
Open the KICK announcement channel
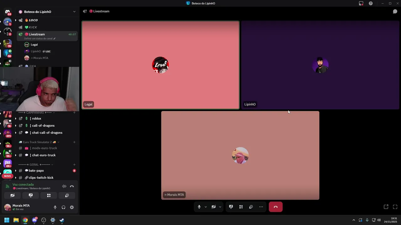[x=47, y=27]
